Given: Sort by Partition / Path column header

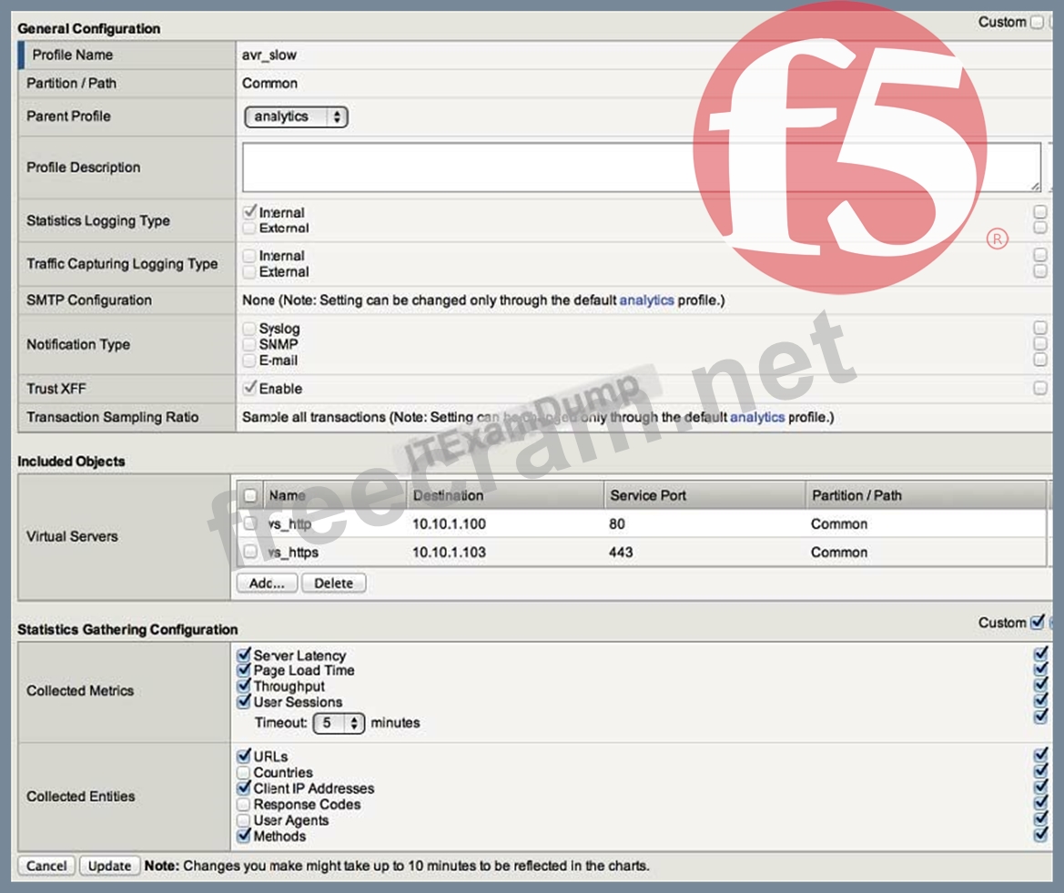Looking at the screenshot, I should pyautogui.click(x=856, y=495).
